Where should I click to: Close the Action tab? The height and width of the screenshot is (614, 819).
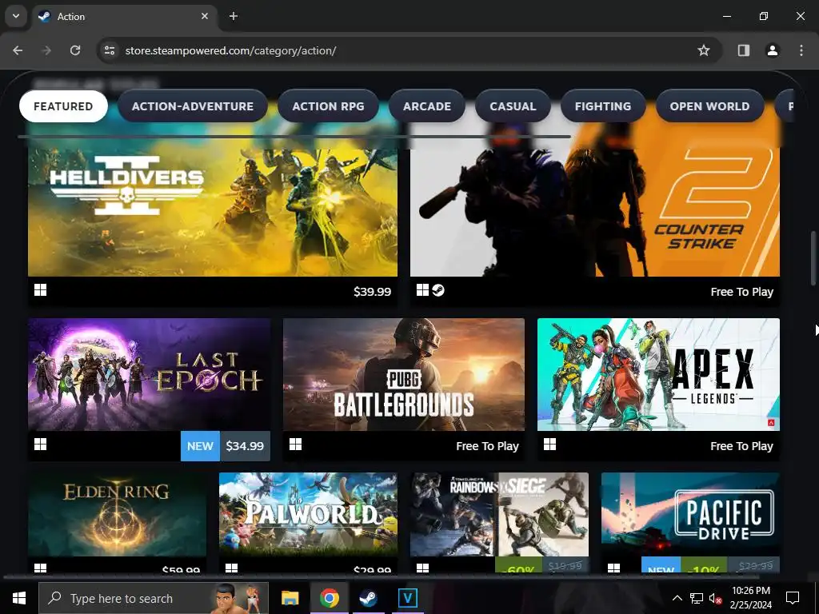pos(205,16)
